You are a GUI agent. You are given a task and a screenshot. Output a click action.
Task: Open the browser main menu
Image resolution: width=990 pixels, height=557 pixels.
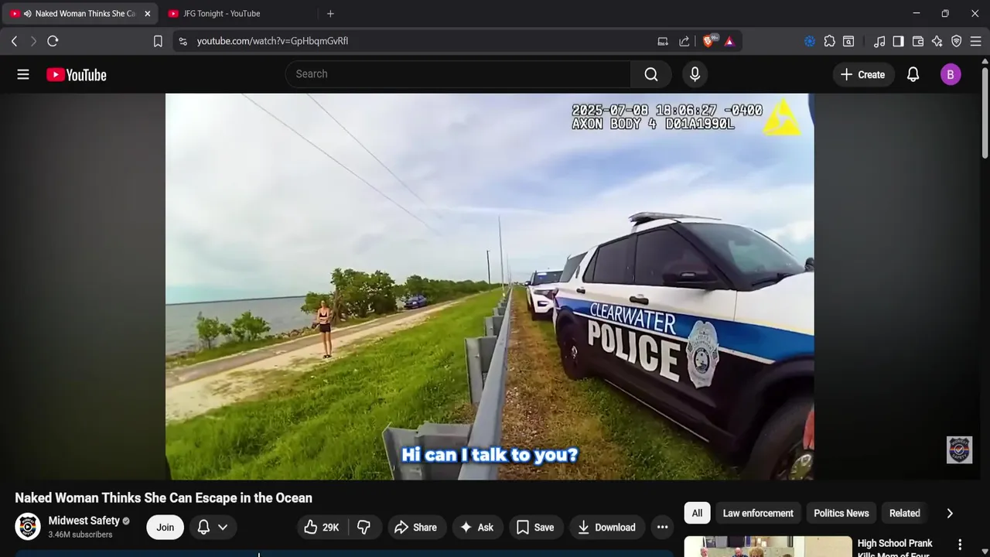[976, 41]
